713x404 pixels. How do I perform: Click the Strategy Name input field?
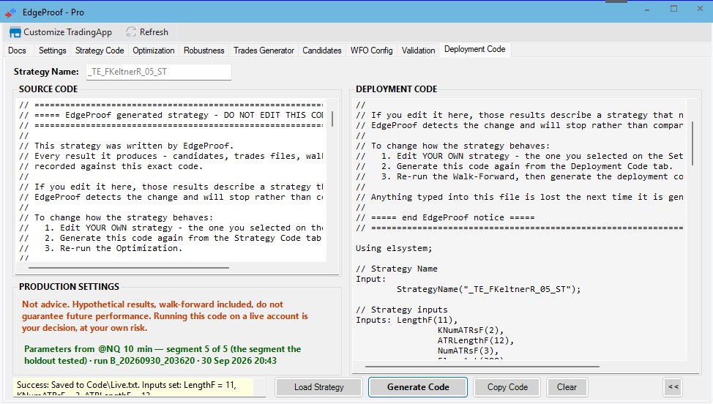pos(158,72)
